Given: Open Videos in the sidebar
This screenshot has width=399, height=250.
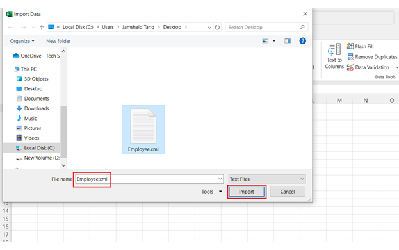Looking at the screenshot, I should point(28,138).
